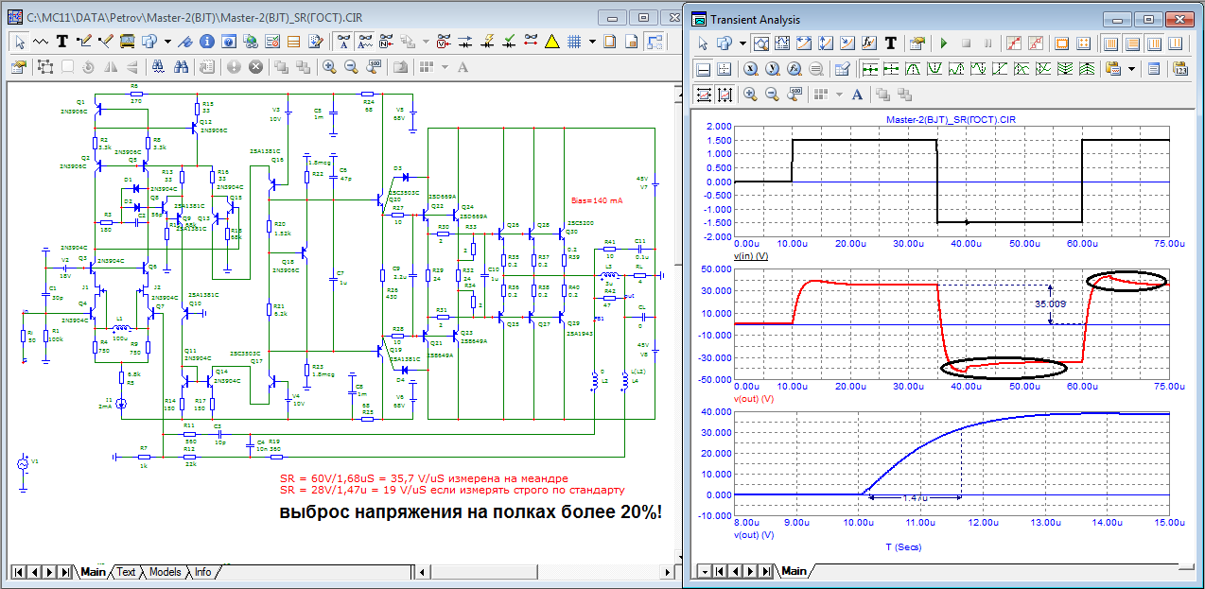1205x589 pixels.
Task: Toggle node voltages display (glasses V icon)
Action: point(445,41)
